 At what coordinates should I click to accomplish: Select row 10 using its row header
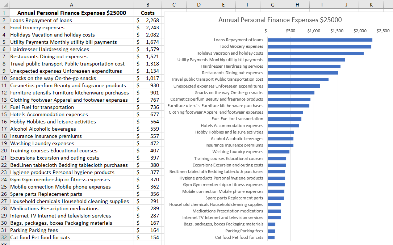pyautogui.click(x=4, y=78)
